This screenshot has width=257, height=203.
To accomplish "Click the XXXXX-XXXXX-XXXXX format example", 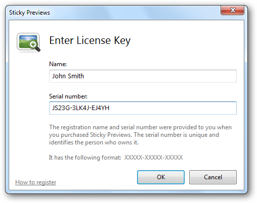I will pos(153,158).
